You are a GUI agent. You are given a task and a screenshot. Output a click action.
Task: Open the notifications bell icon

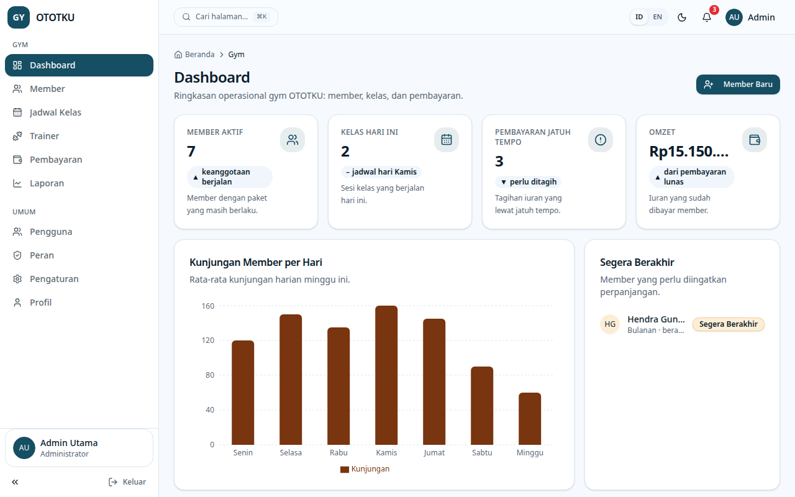(x=707, y=17)
